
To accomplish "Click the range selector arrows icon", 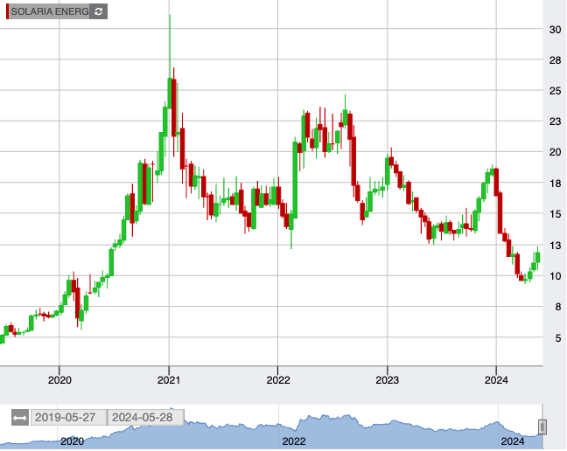I will click(20, 418).
